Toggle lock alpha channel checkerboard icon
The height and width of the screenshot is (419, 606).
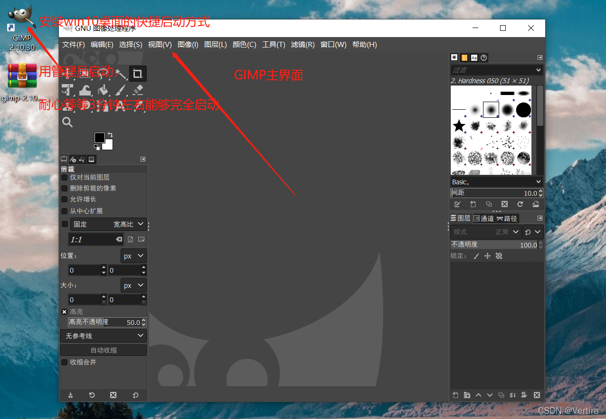[x=499, y=256]
